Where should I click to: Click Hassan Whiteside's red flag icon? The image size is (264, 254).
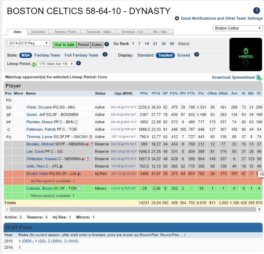point(83,159)
